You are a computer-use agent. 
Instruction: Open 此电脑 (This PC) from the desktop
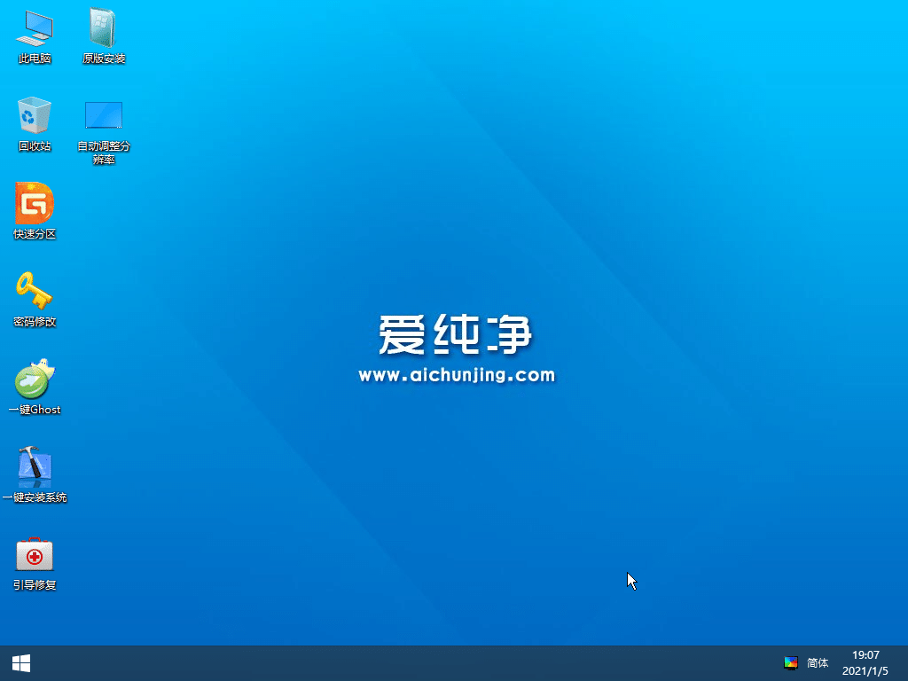click(34, 35)
